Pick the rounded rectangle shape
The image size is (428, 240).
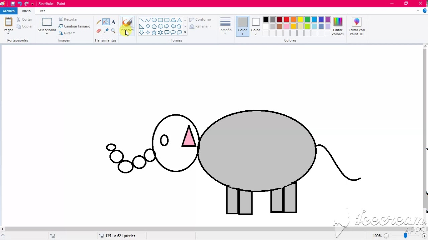167,20
